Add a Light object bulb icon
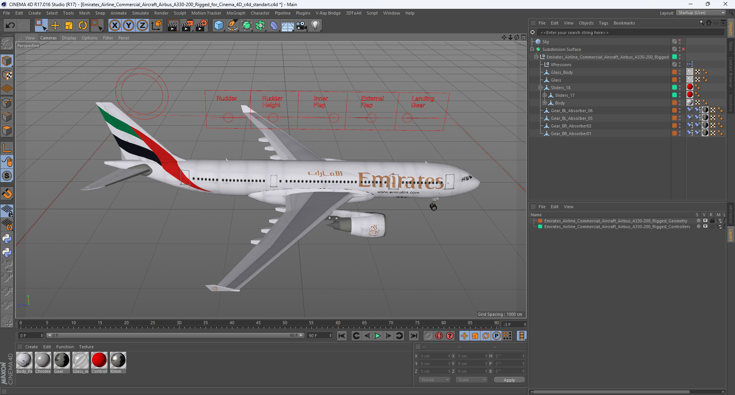Screen dimensions: 735x395 [x=315, y=26]
